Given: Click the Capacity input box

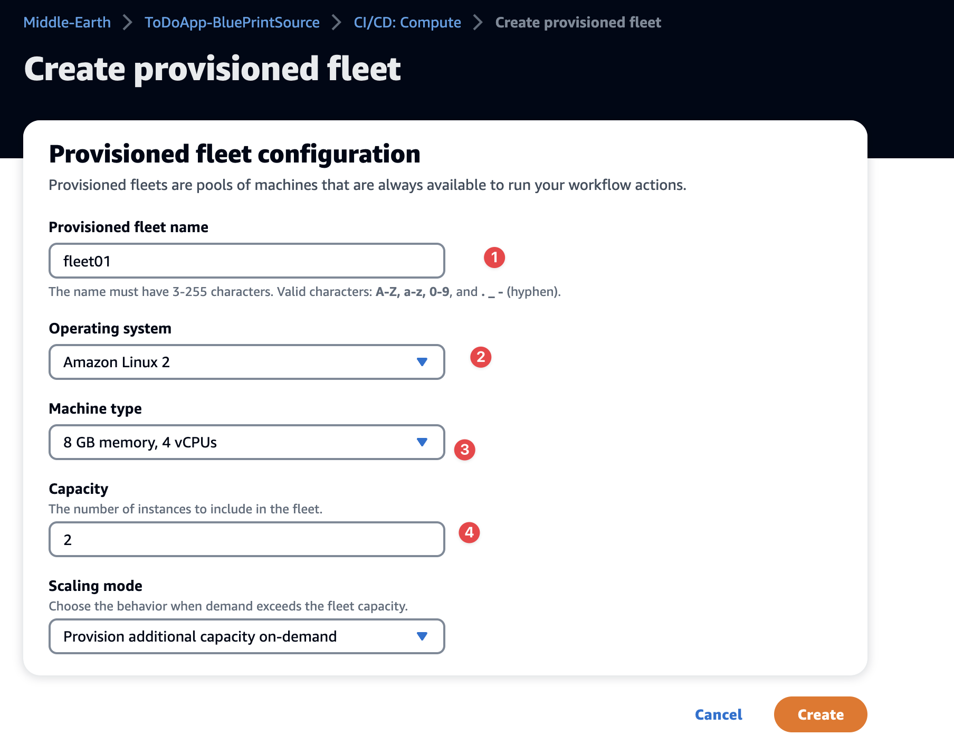Looking at the screenshot, I should click(247, 539).
